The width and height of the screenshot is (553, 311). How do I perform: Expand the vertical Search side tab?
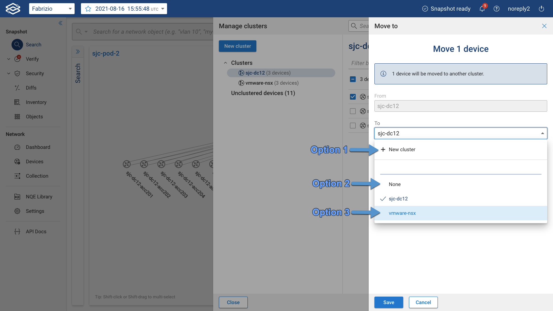click(78, 52)
